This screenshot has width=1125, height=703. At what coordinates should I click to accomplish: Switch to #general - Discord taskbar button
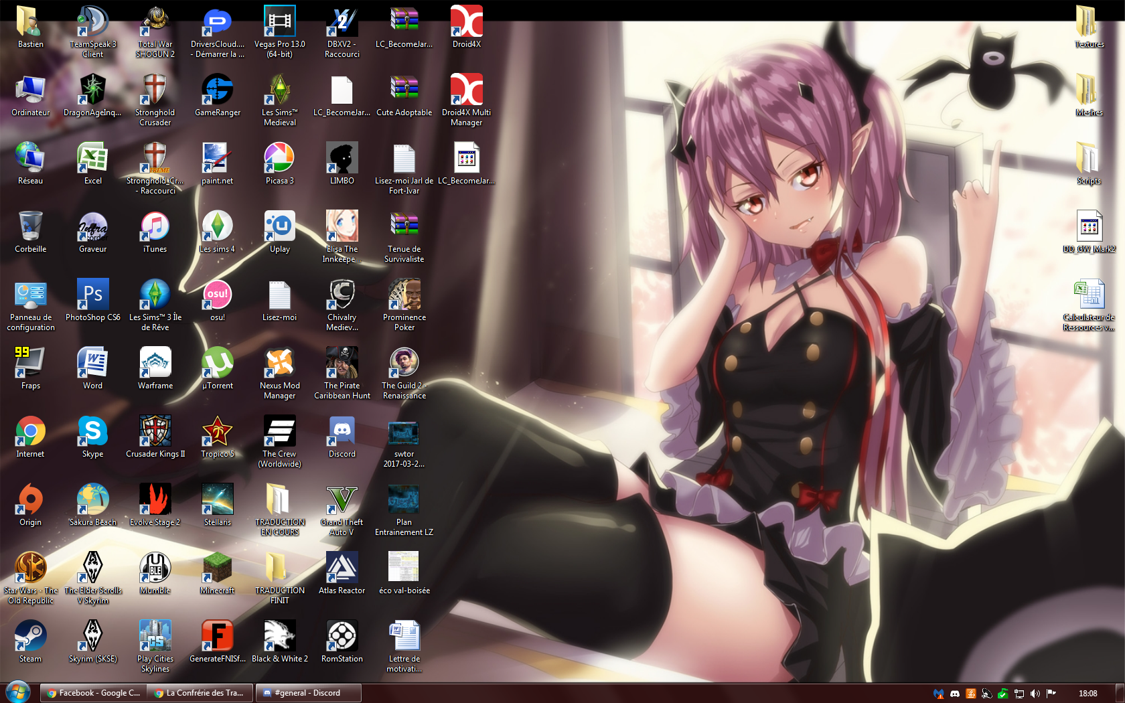tap(308, 693)
